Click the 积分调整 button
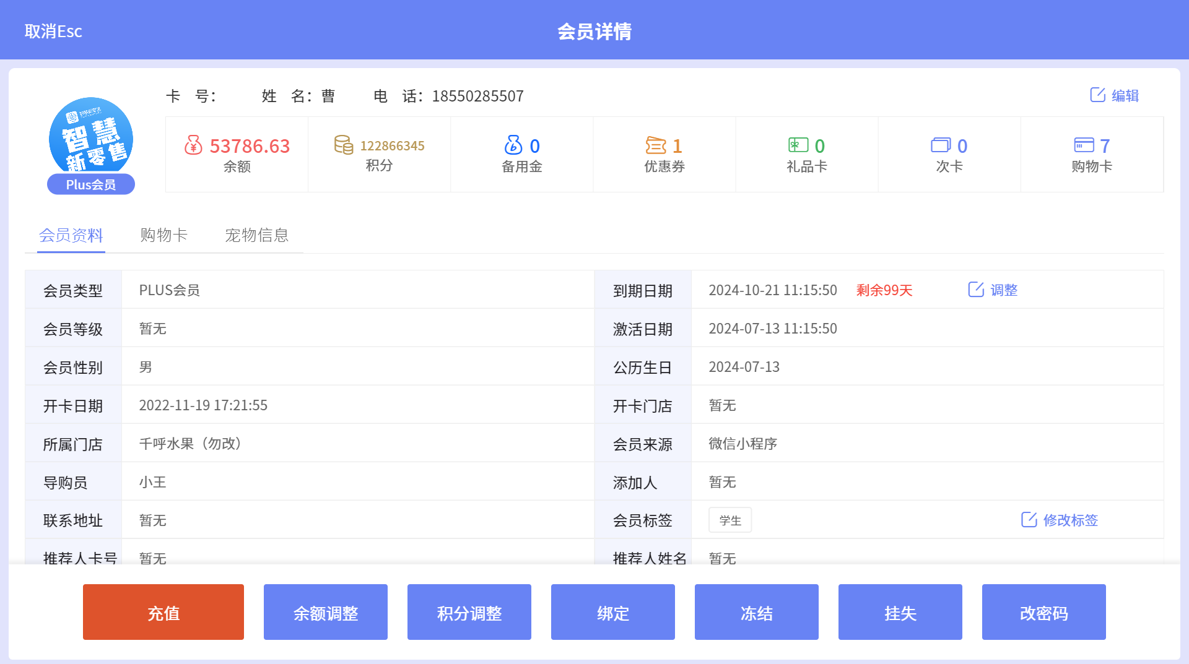The width and height of the screenshot is (1189, 664). click(469, 612)
